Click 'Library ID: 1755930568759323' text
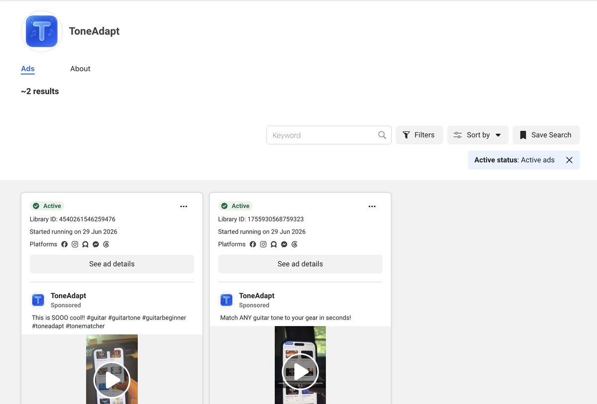The image size is (597, 404). click(x=261, y=219)
